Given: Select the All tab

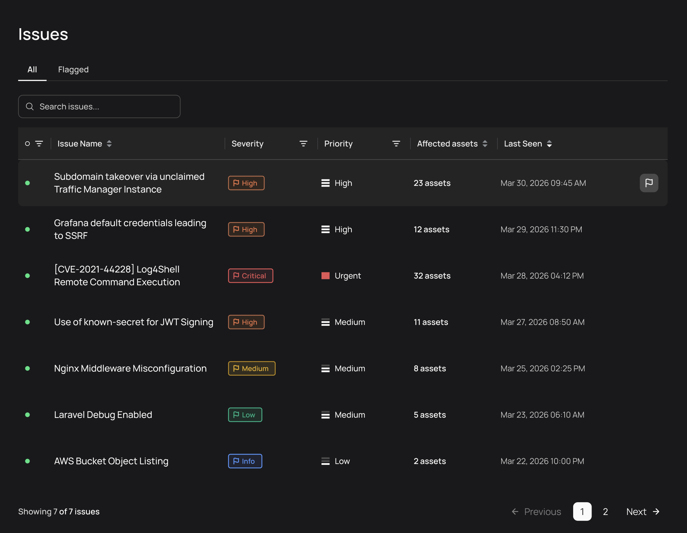Looking at the screenshot, I should tap(32, 69).
